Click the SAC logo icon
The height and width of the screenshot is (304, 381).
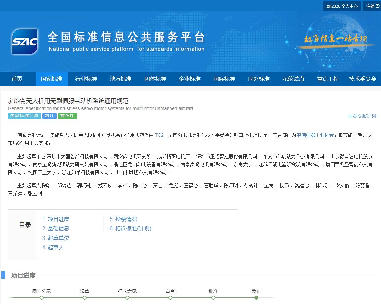[x=25, y=42]
